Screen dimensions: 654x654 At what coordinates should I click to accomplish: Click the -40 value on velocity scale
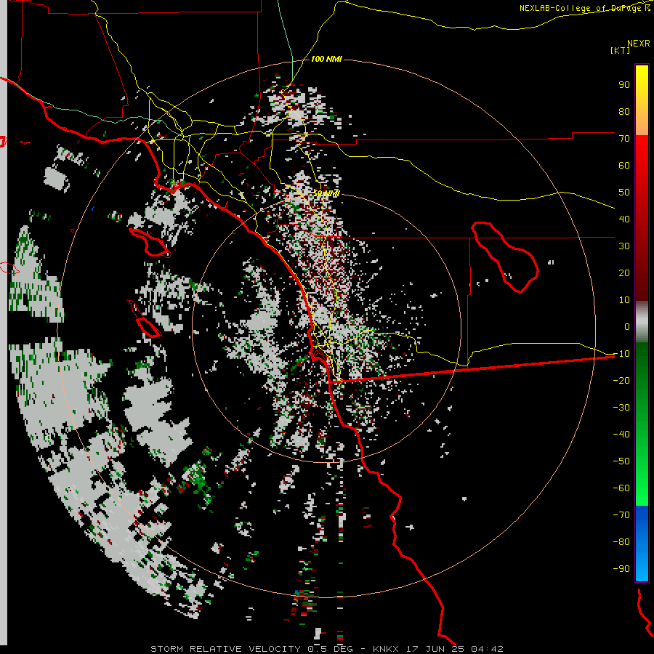[621, 435]
